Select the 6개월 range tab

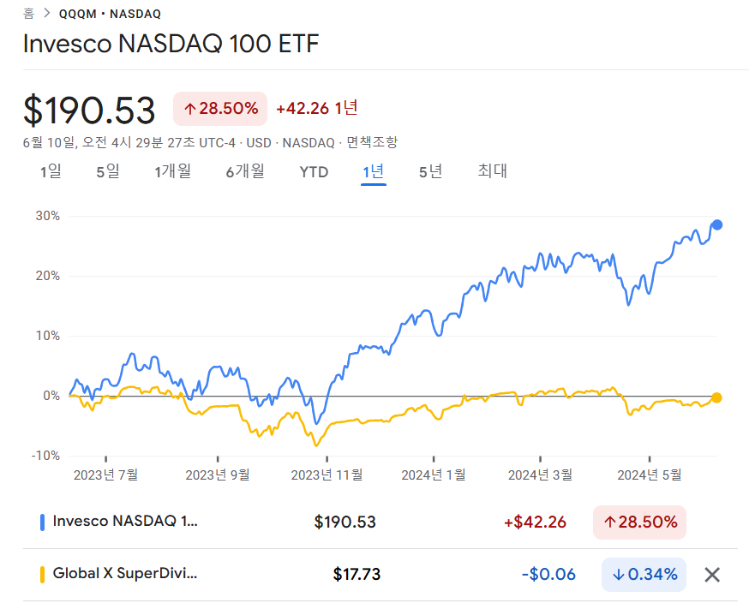[x=245, y=171]
